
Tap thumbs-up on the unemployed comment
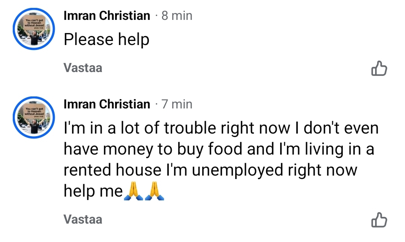(379, 220)
